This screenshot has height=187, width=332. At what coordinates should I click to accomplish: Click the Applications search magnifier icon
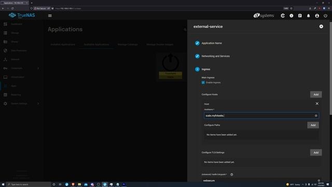(x=185, y=30)
